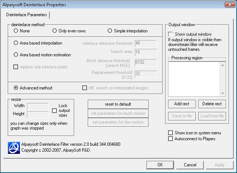Click the resize Height input field

[38, 114]
